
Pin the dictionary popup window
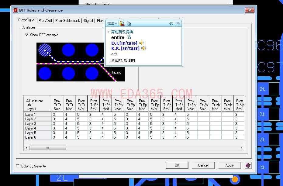(x=171, y=23)
